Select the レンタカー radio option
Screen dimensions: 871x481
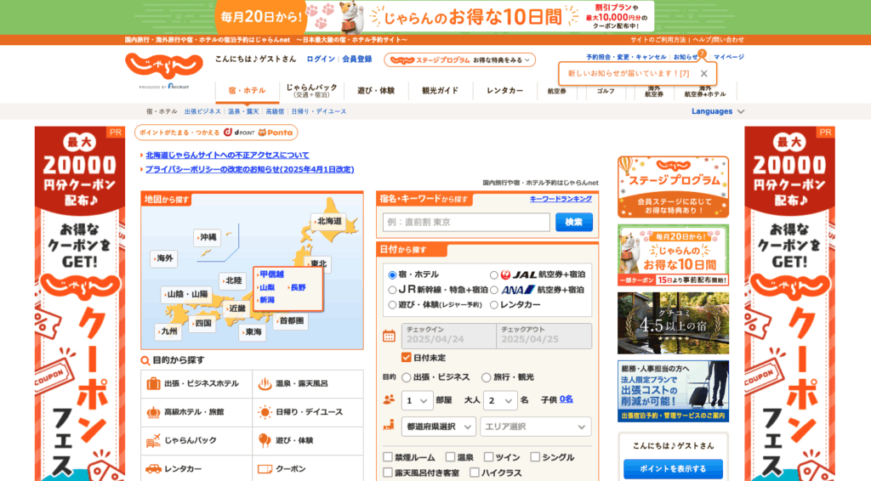493,304
